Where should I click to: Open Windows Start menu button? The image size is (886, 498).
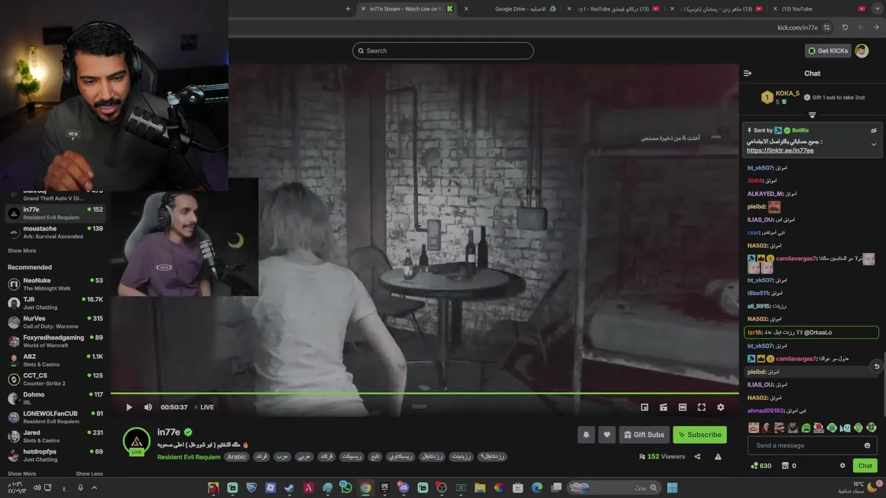pos(671,488)
